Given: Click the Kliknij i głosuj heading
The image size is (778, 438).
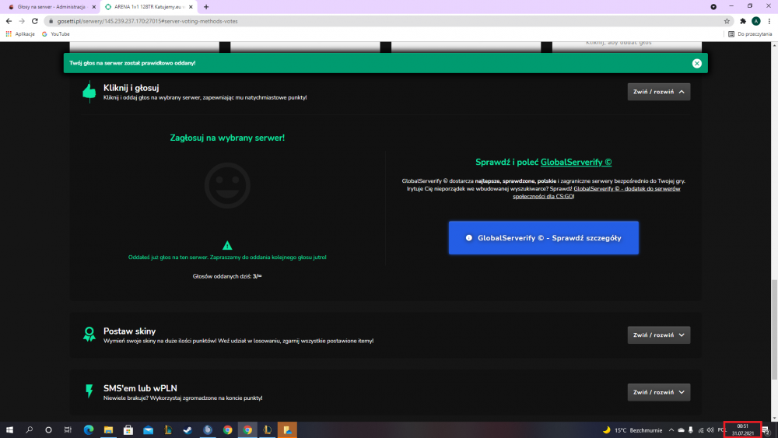Looking at the screenshot, I should [x=131, y=88].
